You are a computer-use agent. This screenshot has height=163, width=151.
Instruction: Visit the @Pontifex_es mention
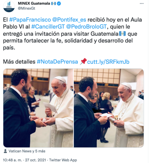point(69,20)
